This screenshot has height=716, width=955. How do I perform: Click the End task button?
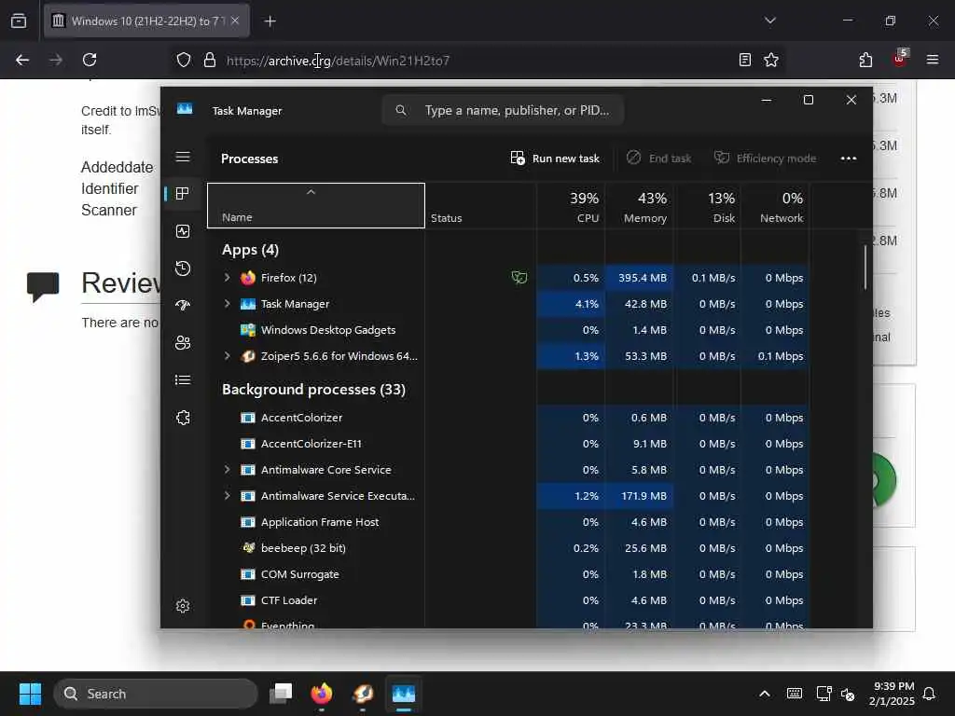pos(659,158)
